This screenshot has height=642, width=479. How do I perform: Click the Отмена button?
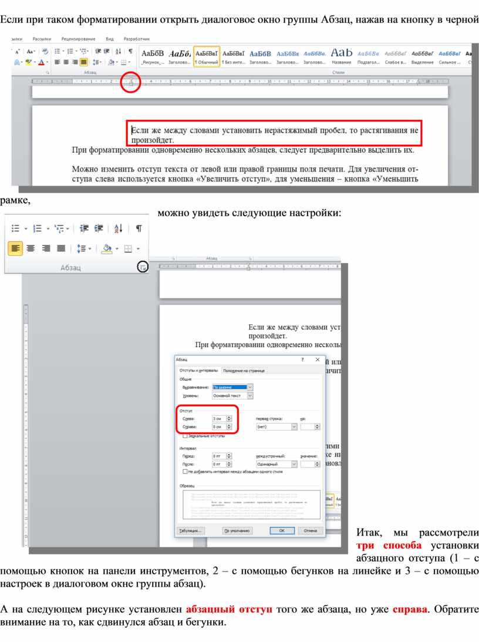click(x=311, y=530)
